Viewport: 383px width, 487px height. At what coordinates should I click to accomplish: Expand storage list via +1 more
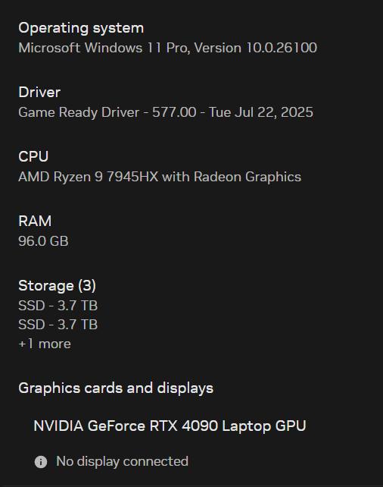tap(45, 344)
